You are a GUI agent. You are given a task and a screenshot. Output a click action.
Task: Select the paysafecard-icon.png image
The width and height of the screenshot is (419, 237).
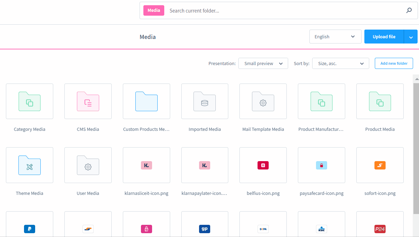322,165
